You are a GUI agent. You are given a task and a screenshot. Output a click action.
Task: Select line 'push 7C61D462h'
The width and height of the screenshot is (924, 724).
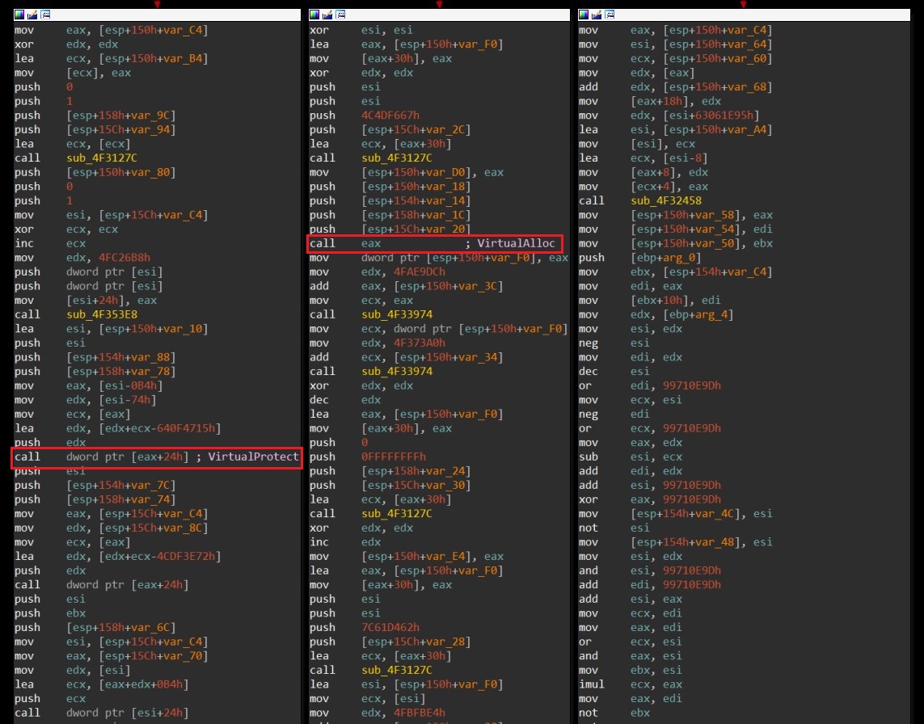click(365, 627)
